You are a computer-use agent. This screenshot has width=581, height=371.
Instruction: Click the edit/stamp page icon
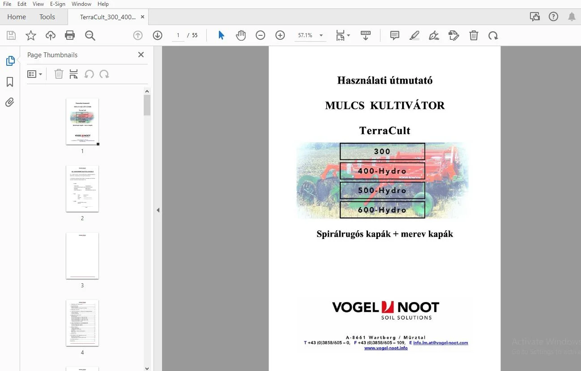(x=454, y=35)
